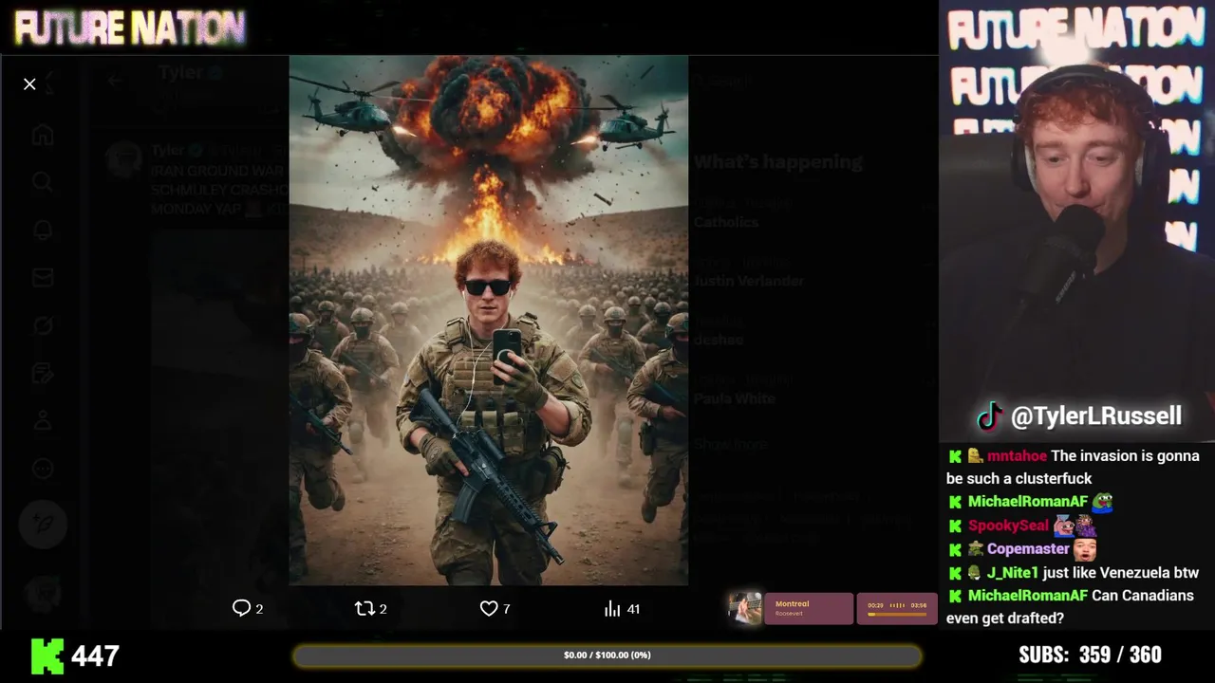1215x683 pixels.
Task: Open the Search magnifier icon in sidebar
Action: (43, 182)
